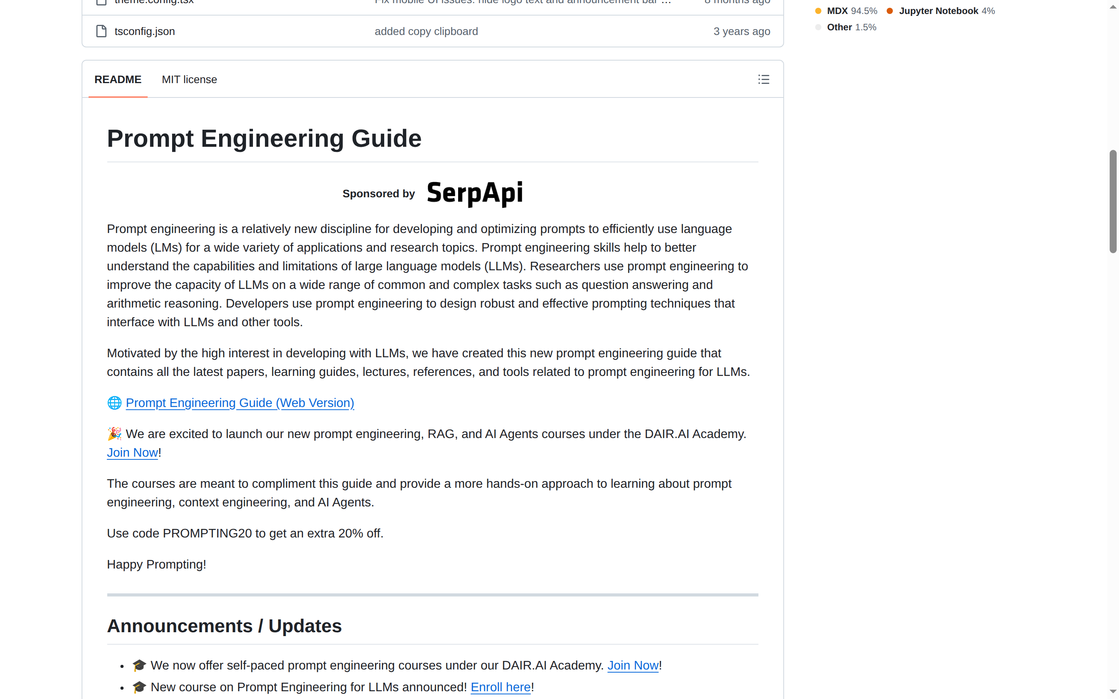
Task: Click the tsconfig.json file icon
Action: click(x=101, y=31)
